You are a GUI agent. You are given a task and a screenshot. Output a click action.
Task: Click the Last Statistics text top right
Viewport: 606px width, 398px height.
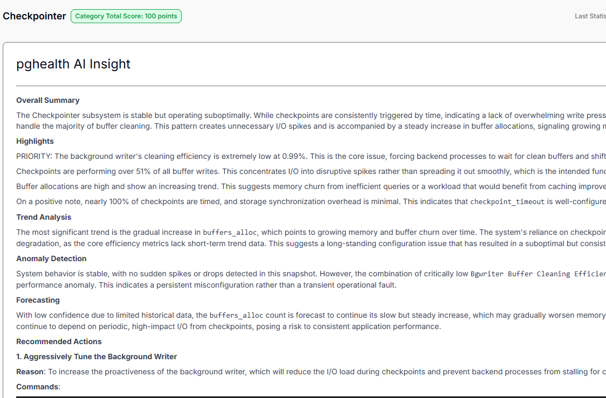(x=590, y=16)
